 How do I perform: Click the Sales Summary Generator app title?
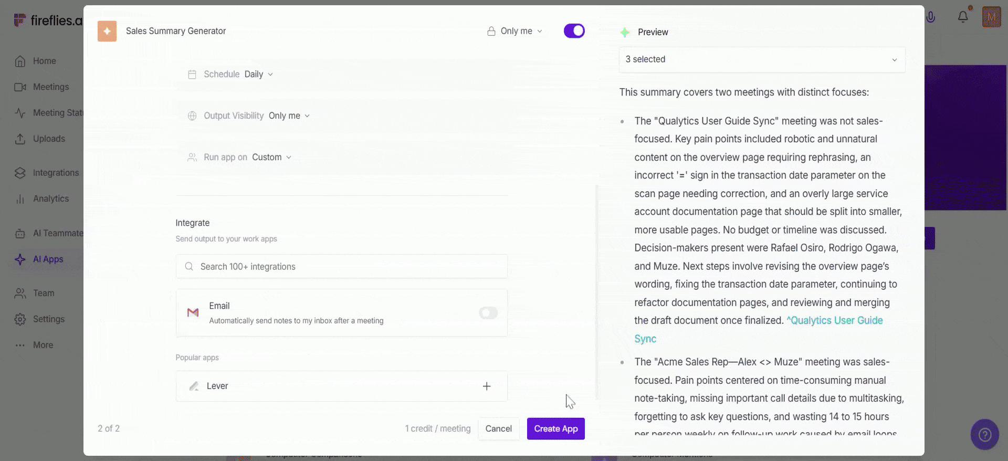[176, 31]
